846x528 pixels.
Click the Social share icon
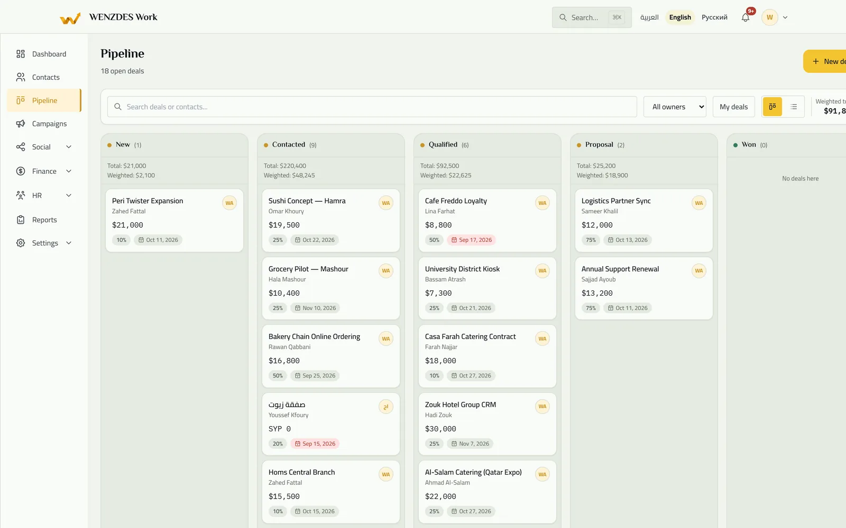pos(21,147)
